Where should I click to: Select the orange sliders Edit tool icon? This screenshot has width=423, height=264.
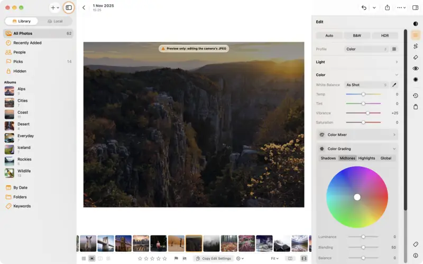[x=416, y=35]
